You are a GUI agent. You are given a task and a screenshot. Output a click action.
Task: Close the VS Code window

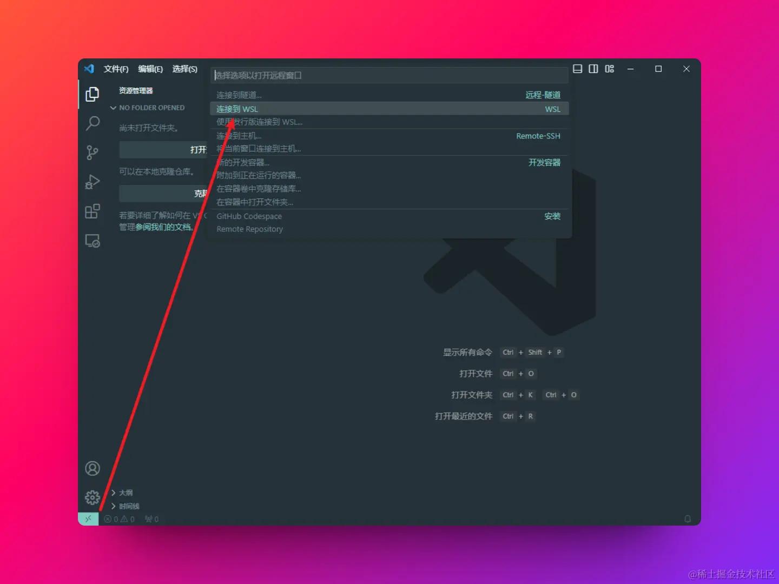pyautogui.click(x=686, y=69)
